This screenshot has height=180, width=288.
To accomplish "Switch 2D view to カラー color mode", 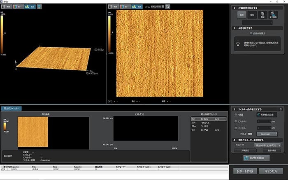I will click(x=125, y=7).
